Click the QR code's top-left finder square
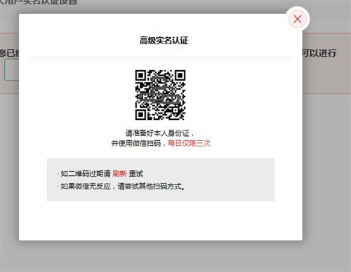Screen dimensions: 351x272 [x=140, y=76]
